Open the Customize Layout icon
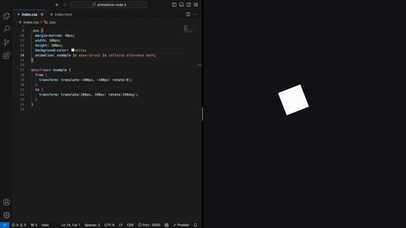This screenshot has width=406, height=228. [x=196, y=4]
